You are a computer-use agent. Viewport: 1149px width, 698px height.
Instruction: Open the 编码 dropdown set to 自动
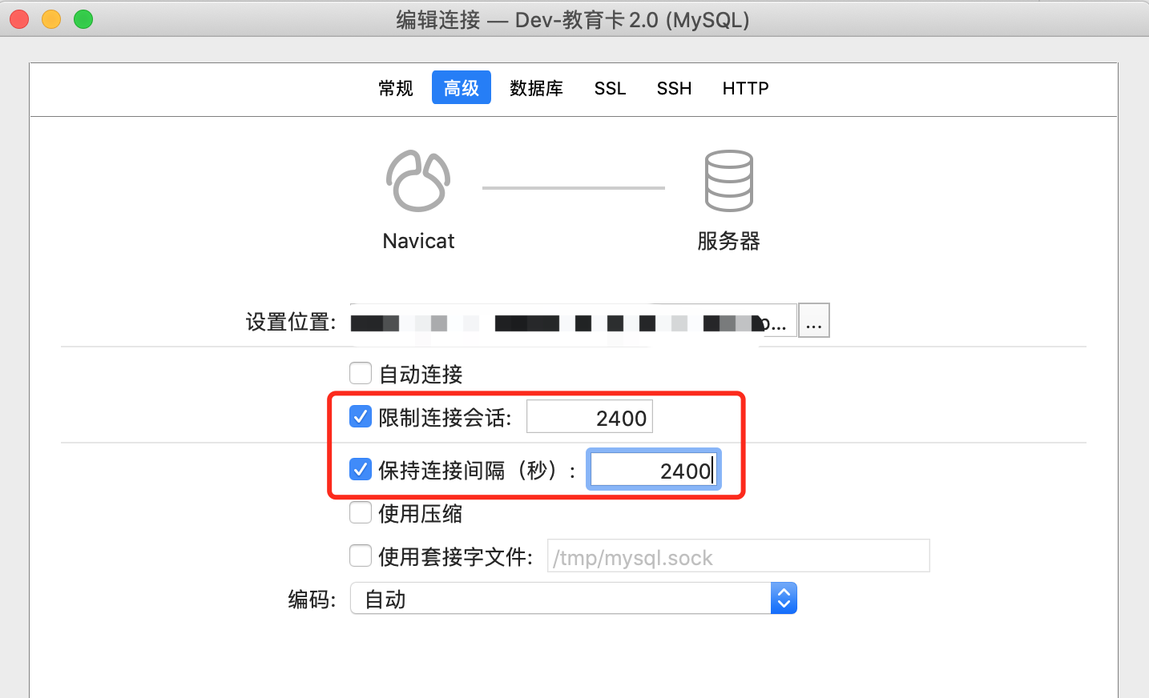(574, 598)
